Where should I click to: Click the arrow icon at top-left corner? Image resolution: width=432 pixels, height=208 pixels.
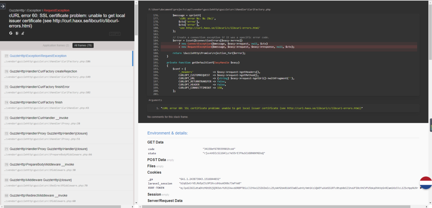pyautogui.click(x=3, y=6)
